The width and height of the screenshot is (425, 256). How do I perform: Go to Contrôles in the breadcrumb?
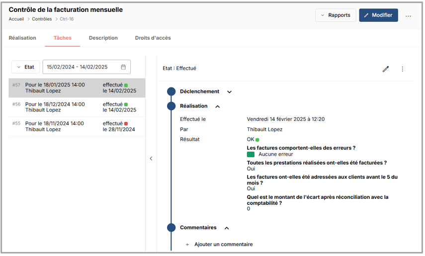[42, 19]
